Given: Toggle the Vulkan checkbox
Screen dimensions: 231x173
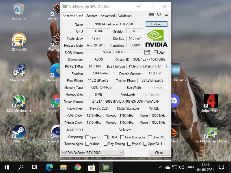Looking at the screenshot, I should [87, 144].
